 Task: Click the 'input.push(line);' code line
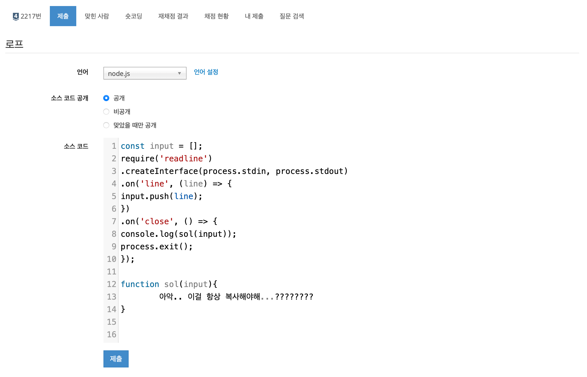tap(161, 196)
